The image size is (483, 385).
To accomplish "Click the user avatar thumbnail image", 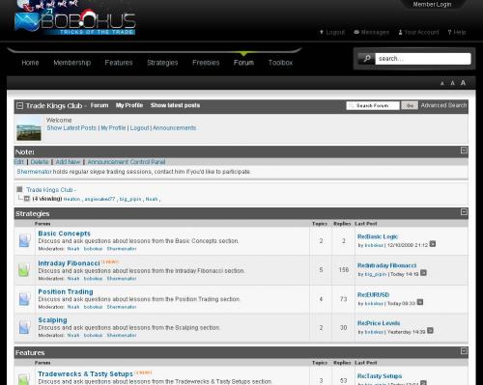I will [x=29, y=128].
